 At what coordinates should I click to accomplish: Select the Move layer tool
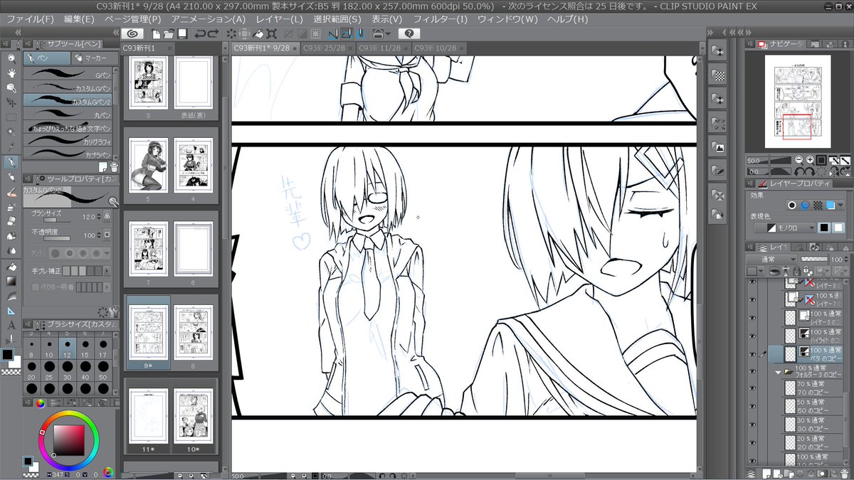point(11,102)
